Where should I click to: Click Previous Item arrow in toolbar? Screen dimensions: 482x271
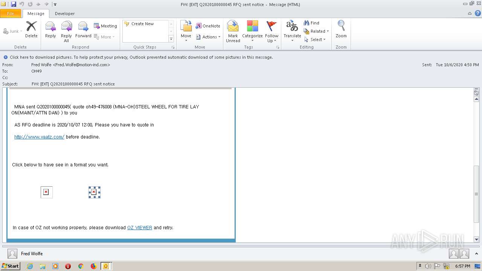tap(38, 4)
